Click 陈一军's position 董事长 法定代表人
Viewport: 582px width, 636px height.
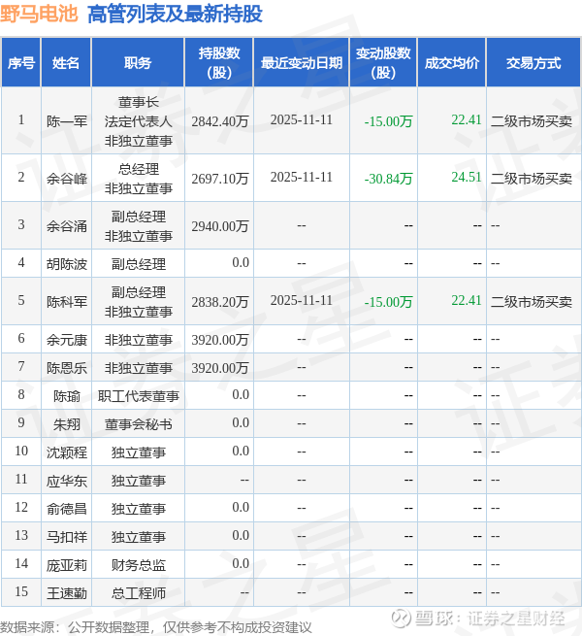[x=138, y=112]
